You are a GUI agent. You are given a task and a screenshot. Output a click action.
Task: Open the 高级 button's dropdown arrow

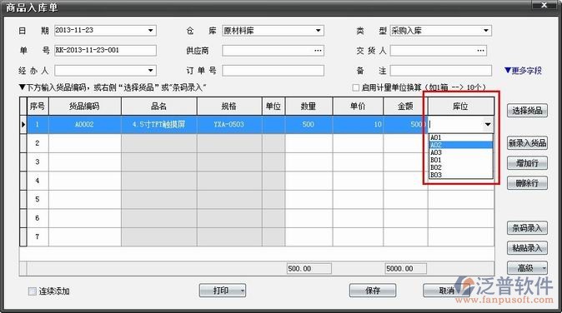[x=544, y=268]
